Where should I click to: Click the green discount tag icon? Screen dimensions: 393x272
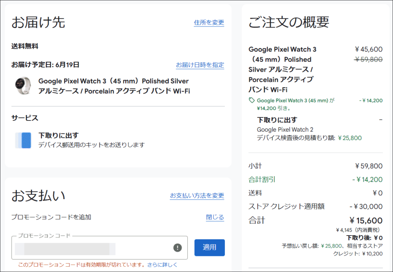click(x=251, y=100)
